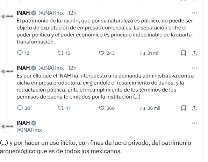208x162 pixels.
Task: Open more options on the main INAH tweet
Action: click(194, 123)
